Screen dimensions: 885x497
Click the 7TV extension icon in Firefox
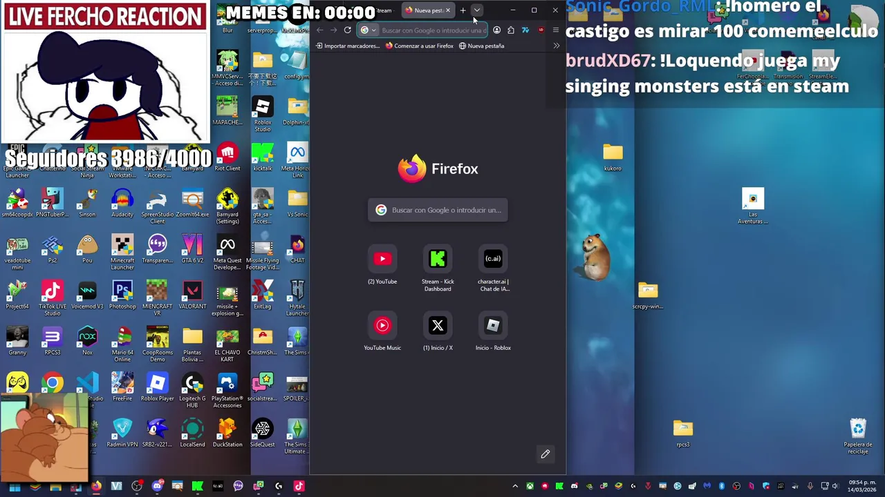pos(525,30)
